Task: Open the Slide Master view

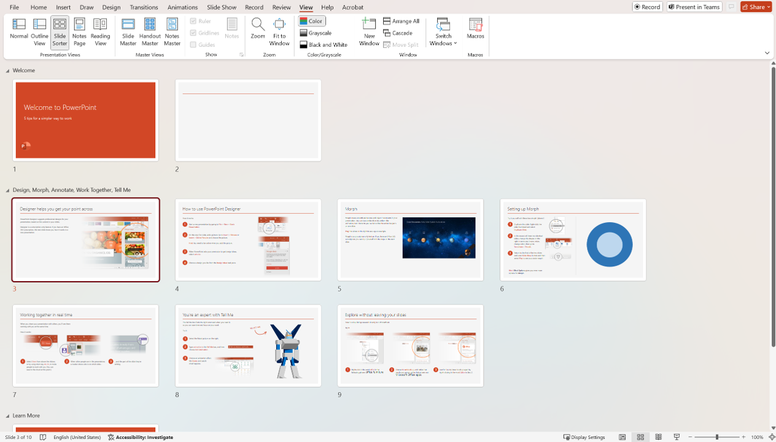Action: 128,31
